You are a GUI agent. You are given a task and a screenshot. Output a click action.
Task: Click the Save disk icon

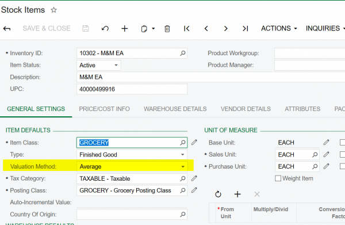[86, 29]
